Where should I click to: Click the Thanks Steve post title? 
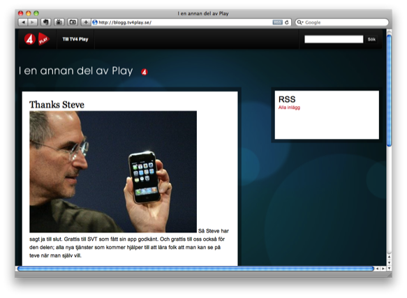[57, 105]
